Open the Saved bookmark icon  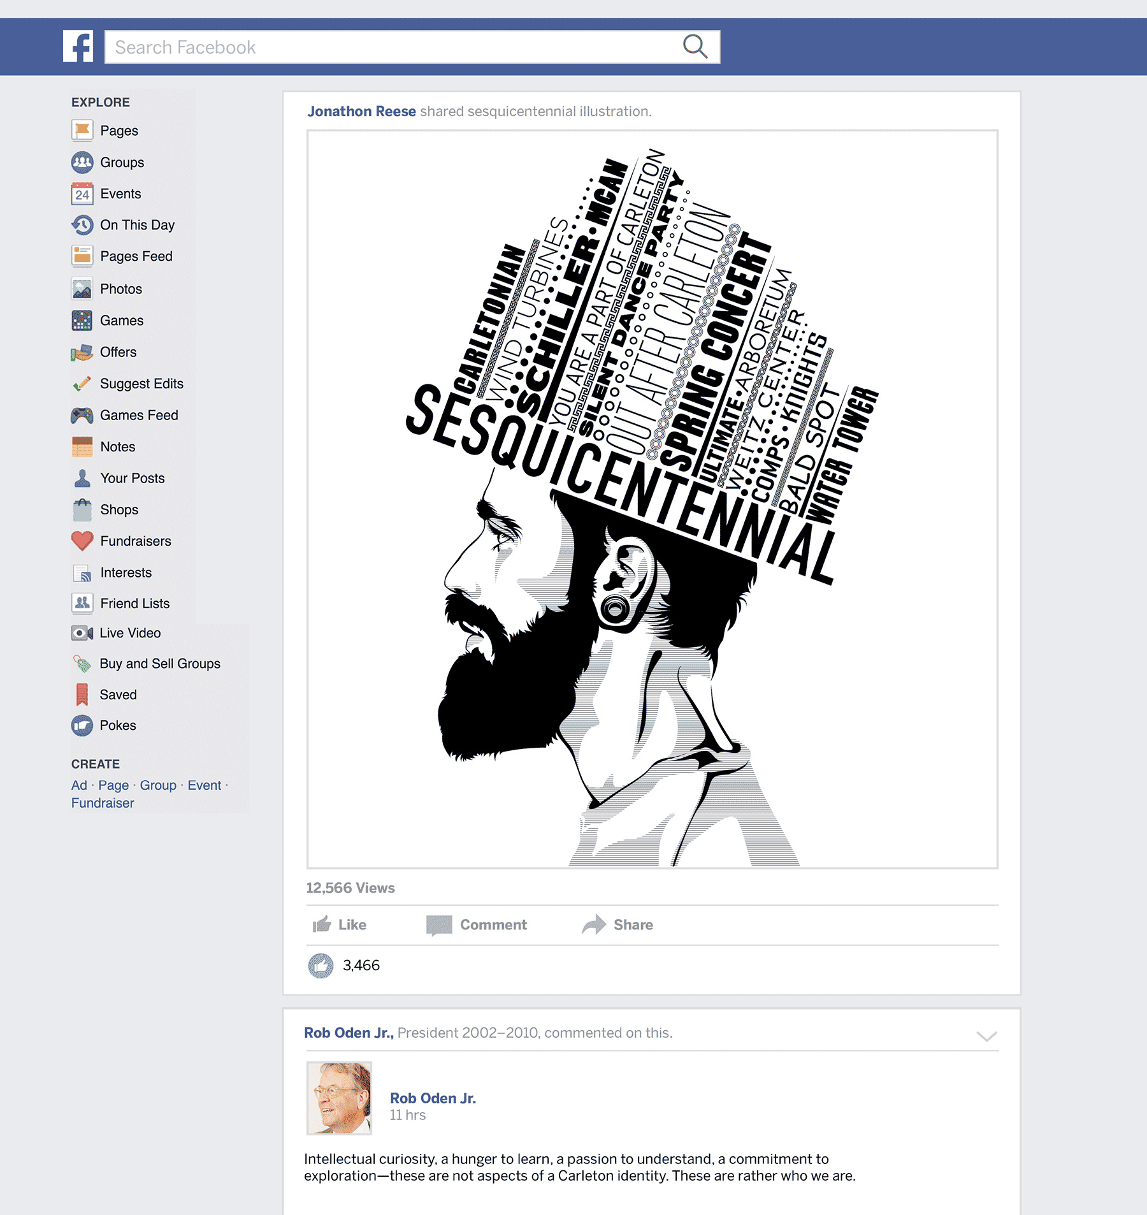(x=82, y=694)
